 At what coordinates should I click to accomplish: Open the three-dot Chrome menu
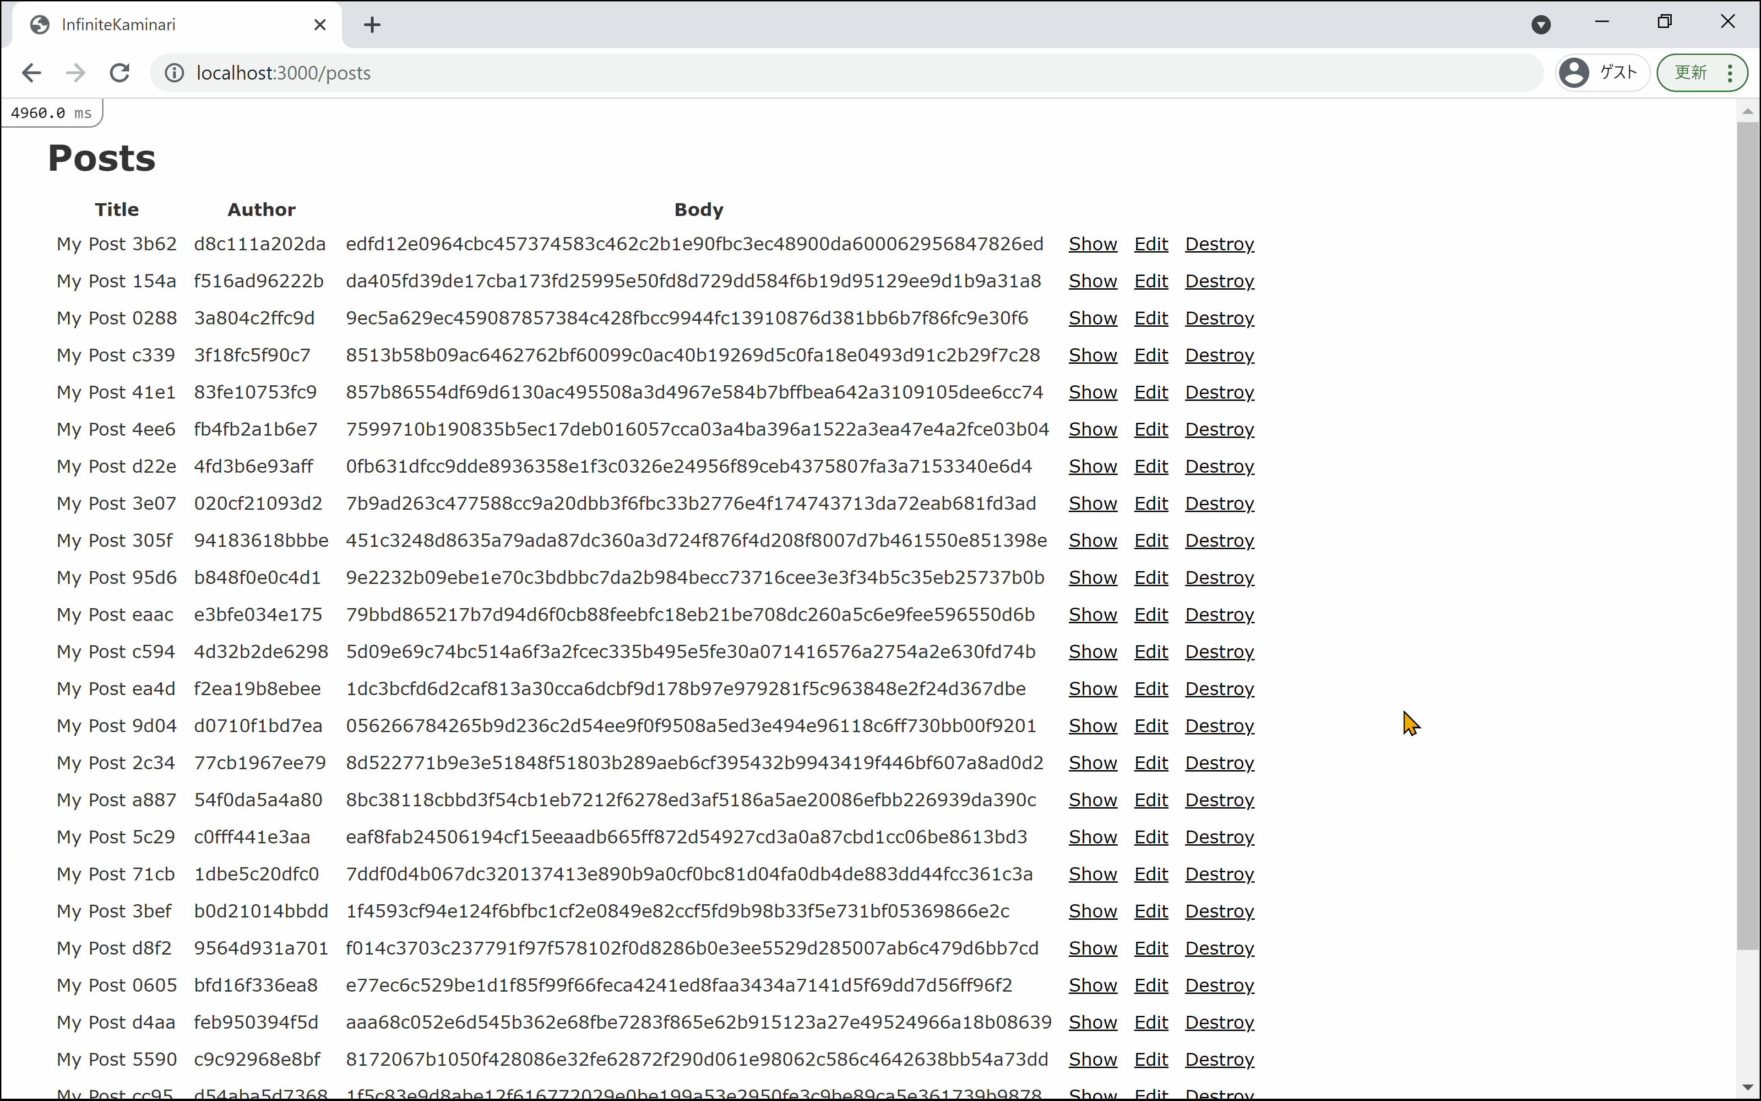pyautogui.click(x=1730, y=73)
